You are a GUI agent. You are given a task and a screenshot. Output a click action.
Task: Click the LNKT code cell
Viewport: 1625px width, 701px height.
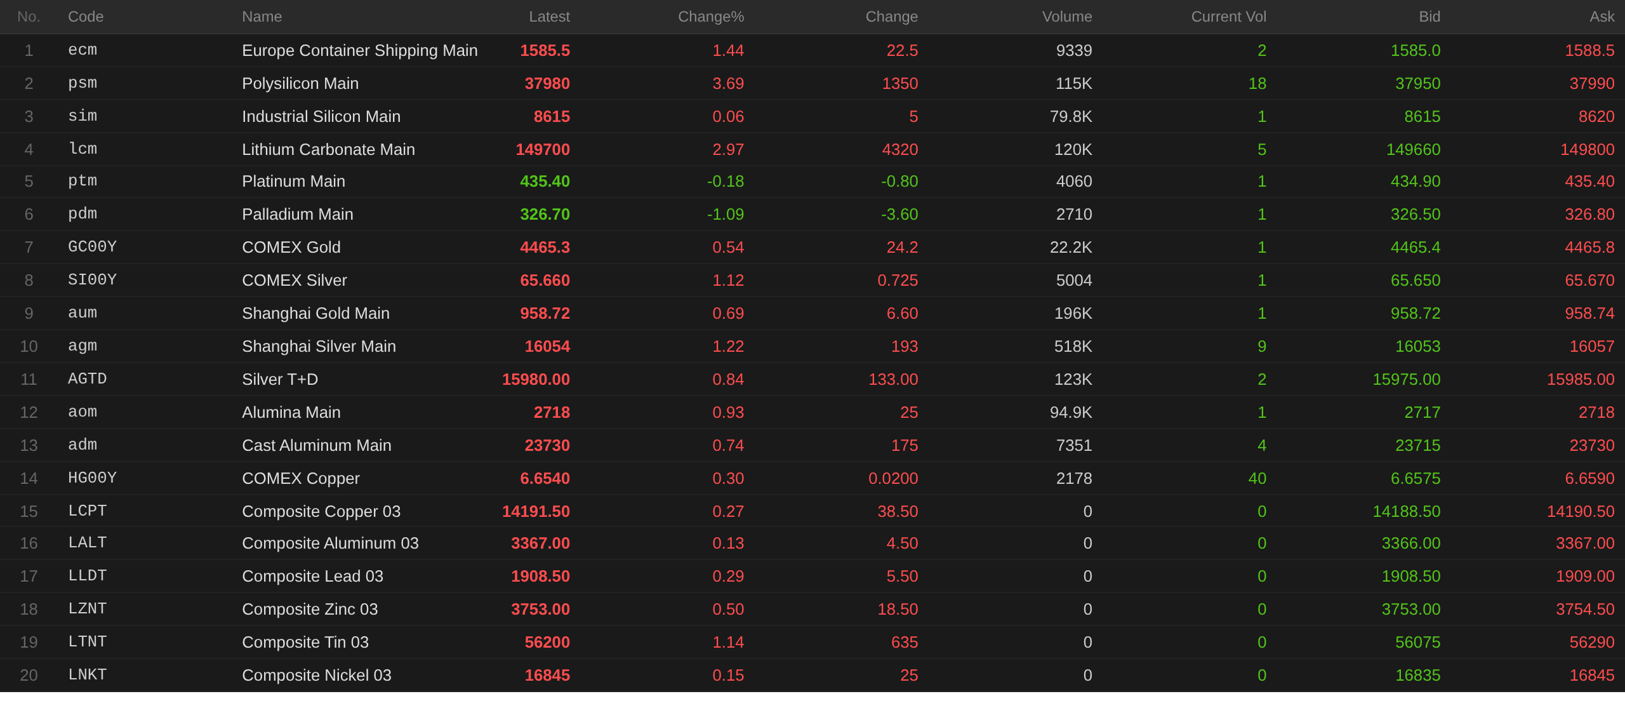coord(88,675)
